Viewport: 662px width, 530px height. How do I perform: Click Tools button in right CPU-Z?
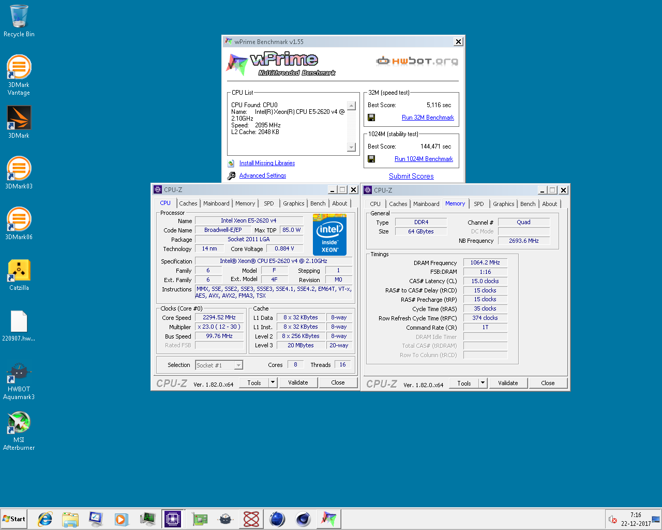(464, 383)
